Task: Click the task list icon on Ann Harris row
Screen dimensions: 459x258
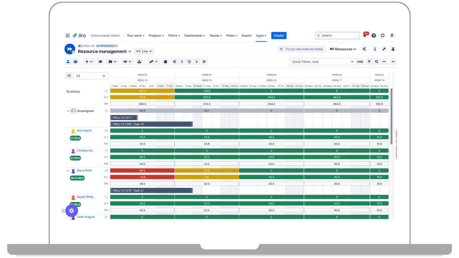Action: click(106, 130)
